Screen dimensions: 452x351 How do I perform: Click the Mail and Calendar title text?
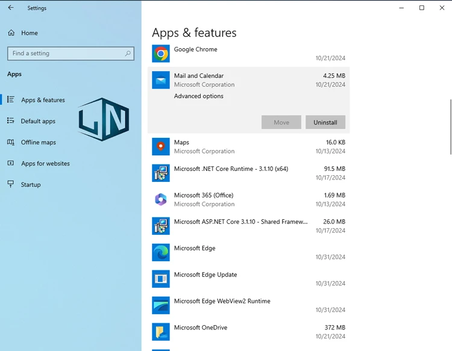199,76
